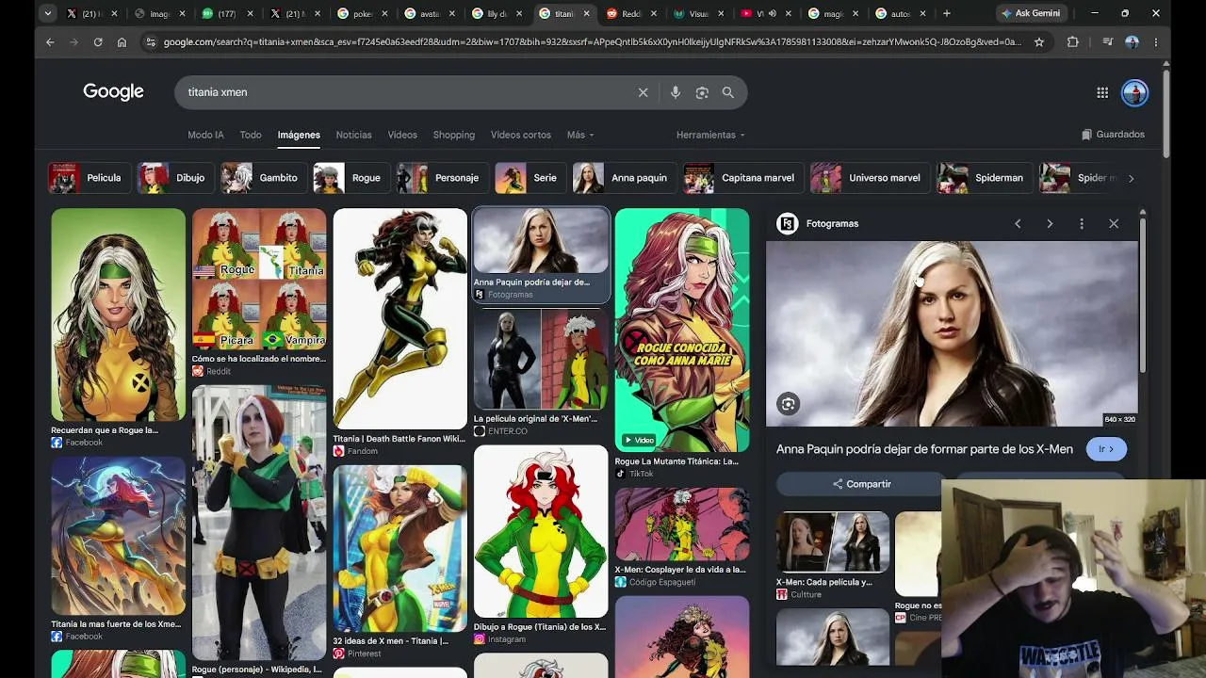Submit the search with the magnifier icon
Screen dimensions: 1206x678
728,92
